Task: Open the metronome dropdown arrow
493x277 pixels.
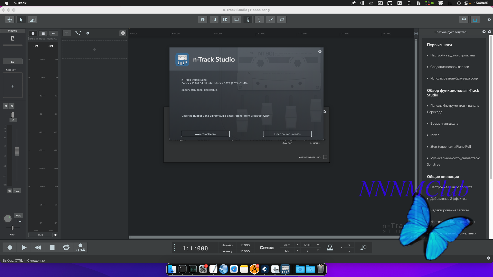Action: 341,248
